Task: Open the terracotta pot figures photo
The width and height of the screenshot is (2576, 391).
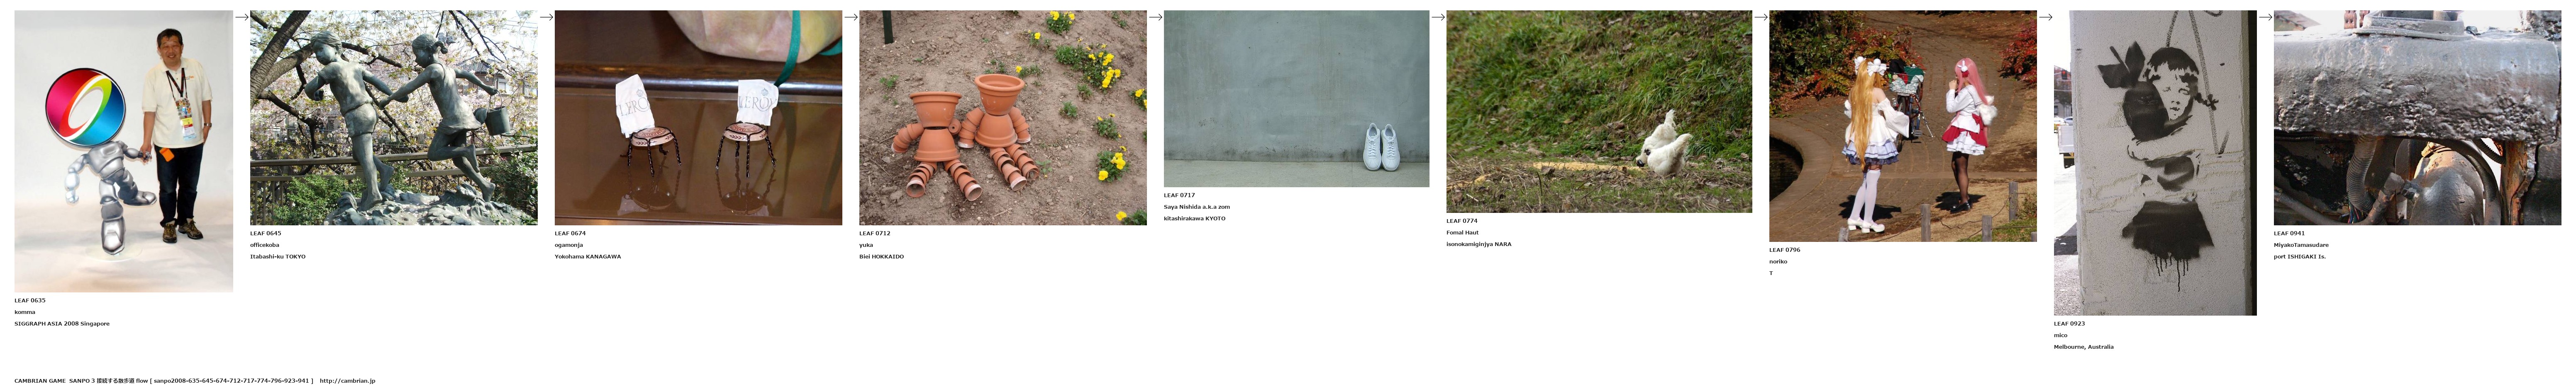Action: pos(1003,118)
